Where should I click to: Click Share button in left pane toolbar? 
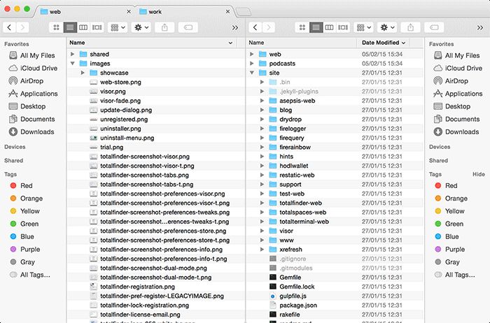click(164, 27)
